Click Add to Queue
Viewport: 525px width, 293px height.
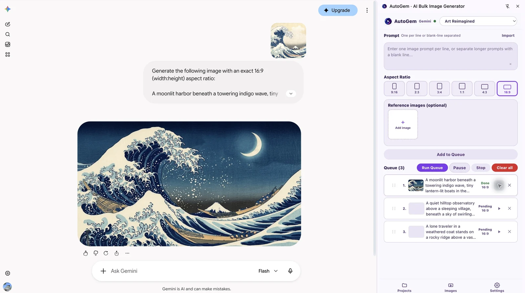coord(451,155)
